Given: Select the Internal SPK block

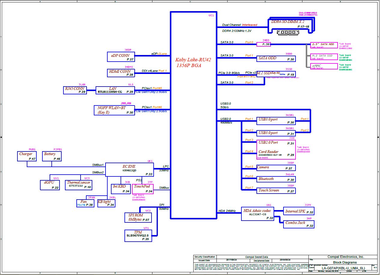Looking at the screenshot, I should tap(299, 211).
